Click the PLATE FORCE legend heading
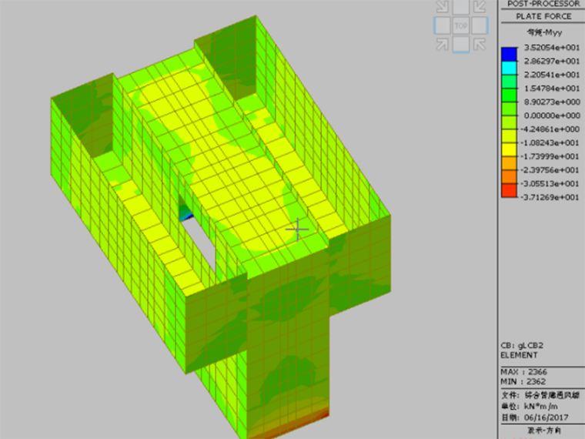This screenshot has height=439, width=585. click(543, 16)
